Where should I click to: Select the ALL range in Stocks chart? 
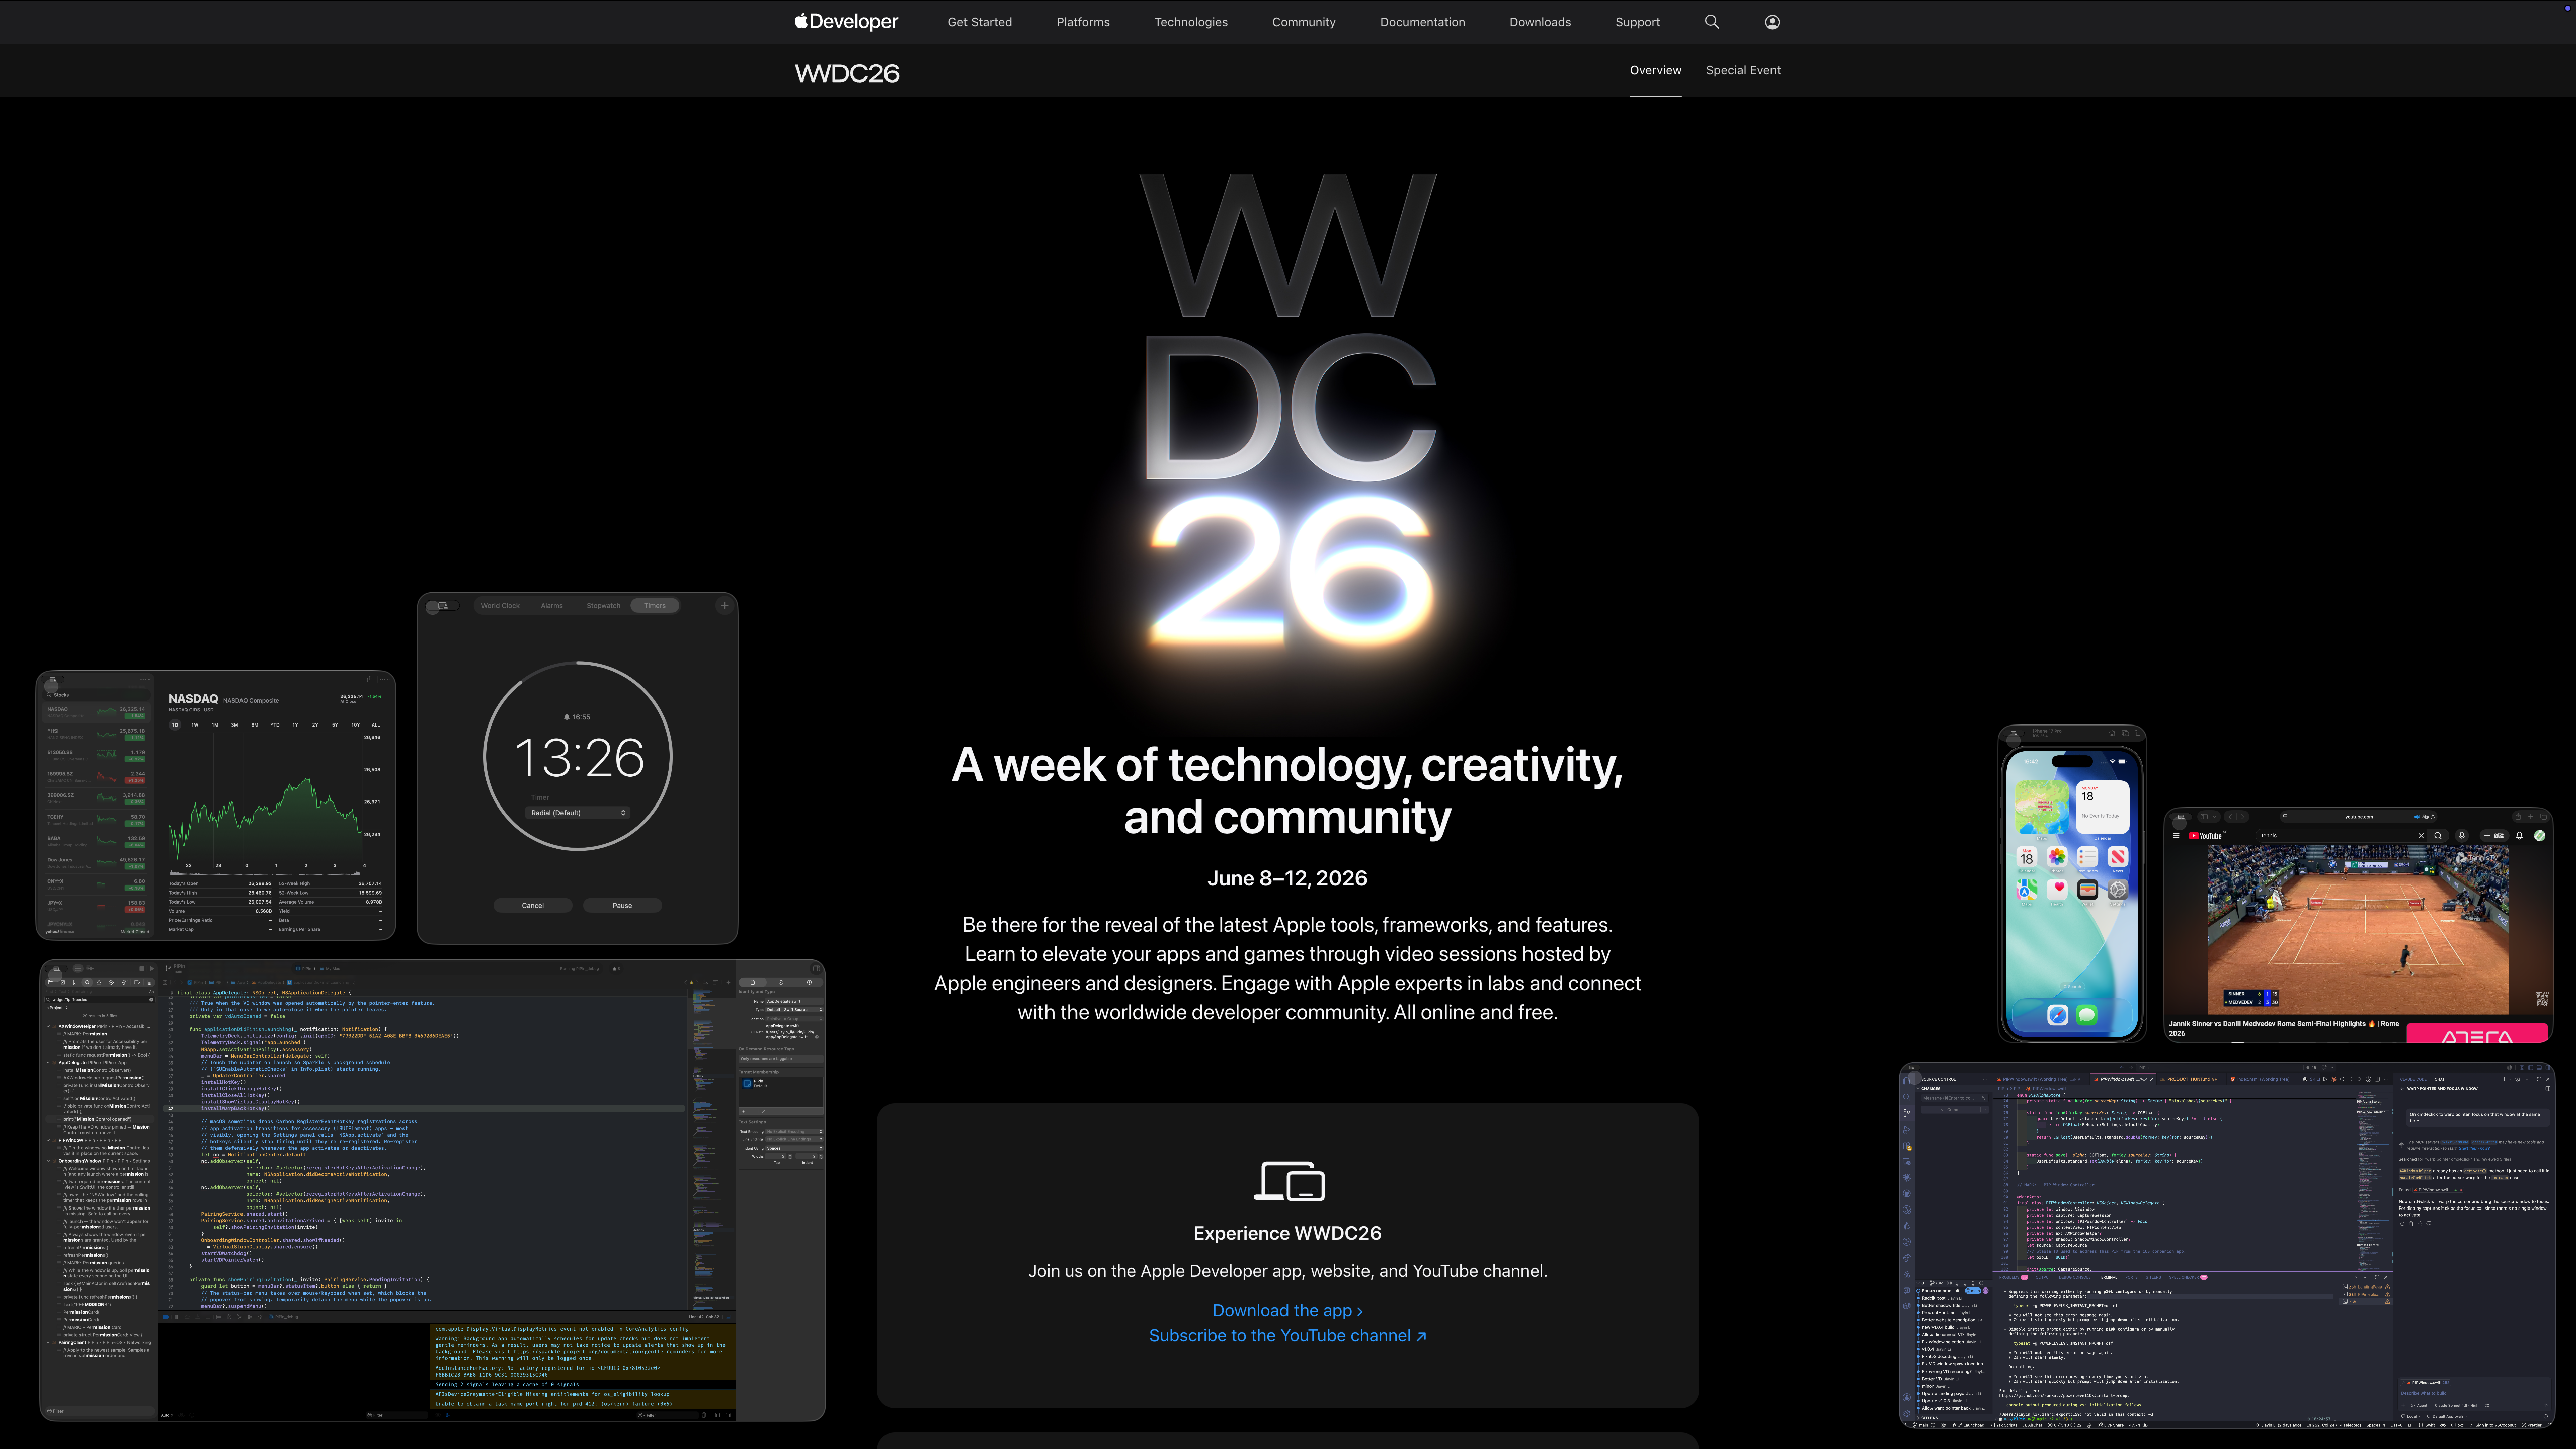[x=376, y=725]
